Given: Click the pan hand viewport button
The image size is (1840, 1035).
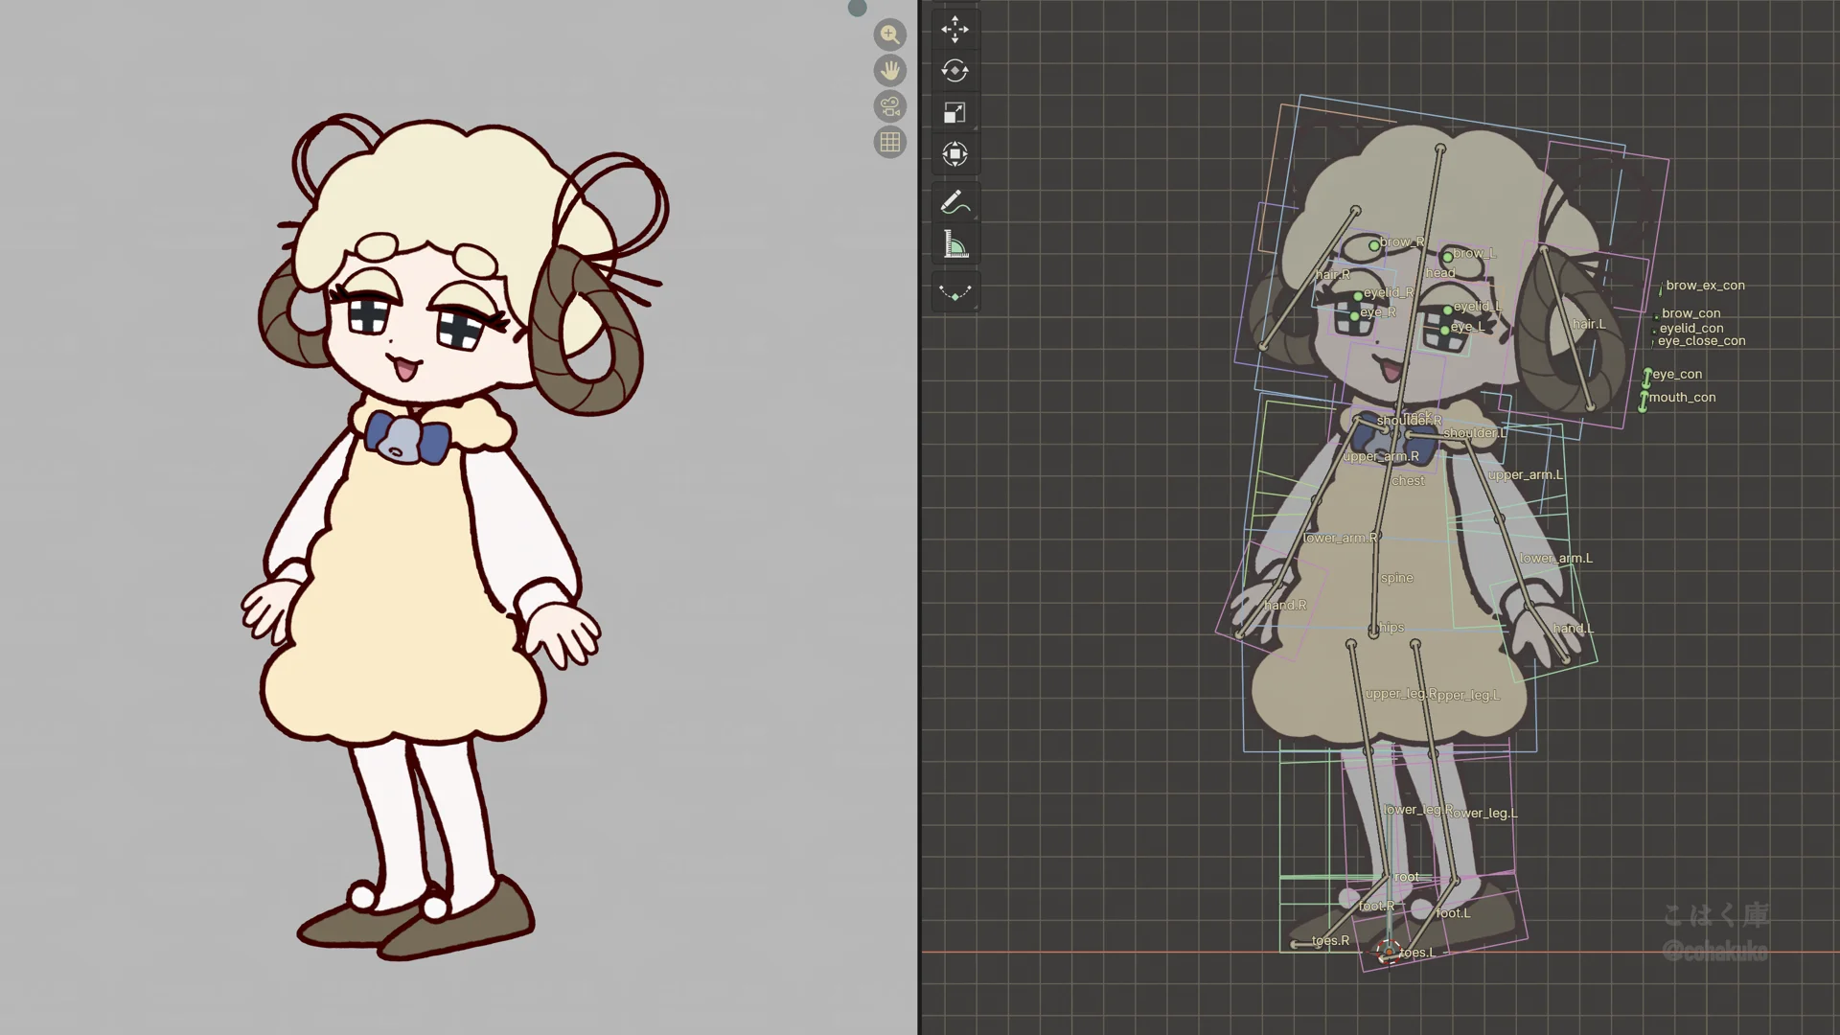Looking at the screenshot, I should (890, 71).
